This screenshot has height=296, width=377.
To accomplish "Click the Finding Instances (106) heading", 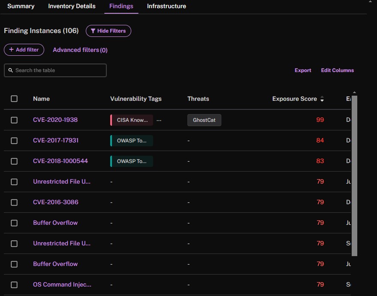I will pos(41,31).
